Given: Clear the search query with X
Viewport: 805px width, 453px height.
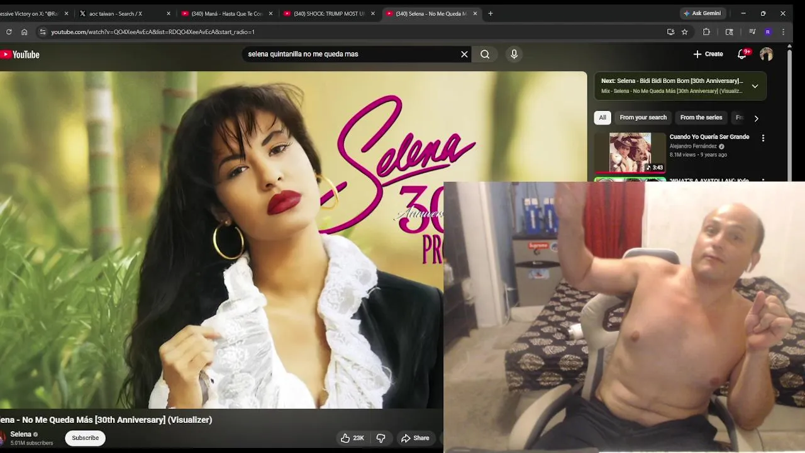Looking at the screenshot, I should pos(464,54).
